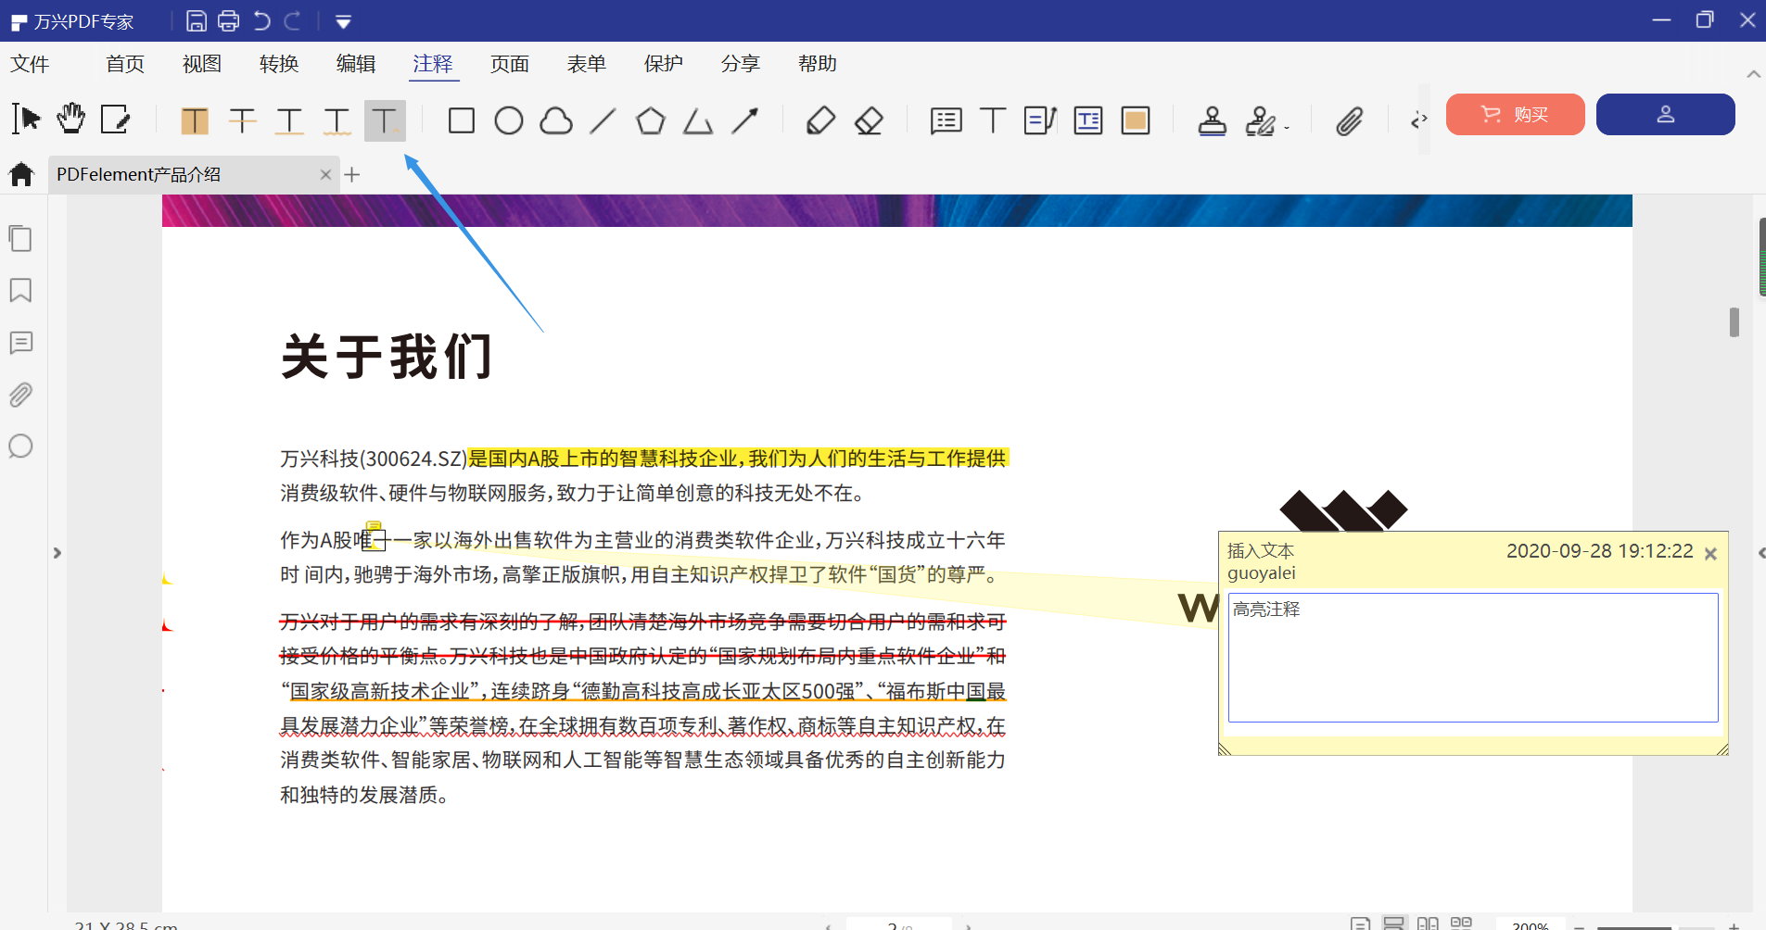Open the user account button
The width and height of the screenshot is (1766, 930).
1666,114
